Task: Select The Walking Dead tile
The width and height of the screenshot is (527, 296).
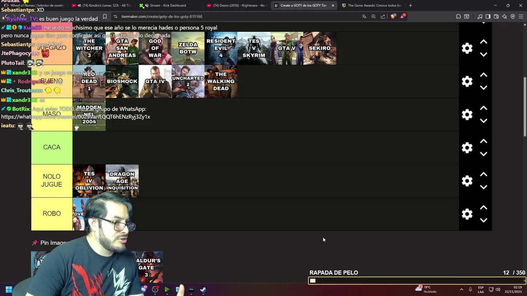Action: [221, 81]
